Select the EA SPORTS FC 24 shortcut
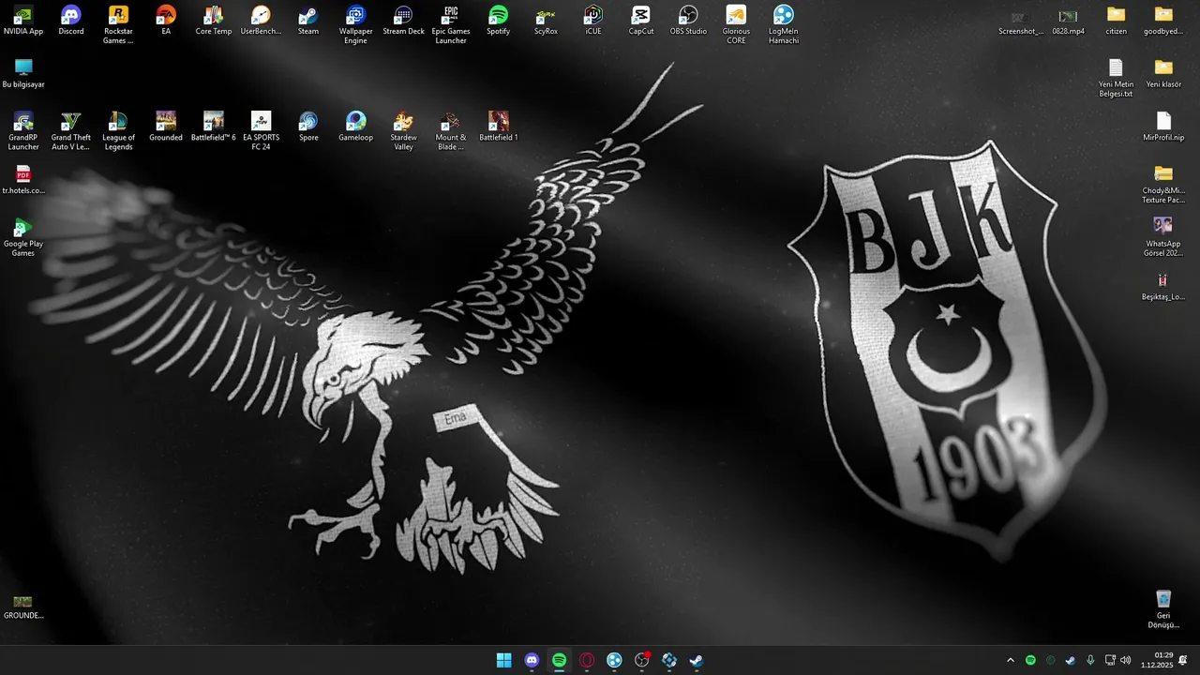The width and height of the screenshot is (1200, 675). [x=261, y=131]
